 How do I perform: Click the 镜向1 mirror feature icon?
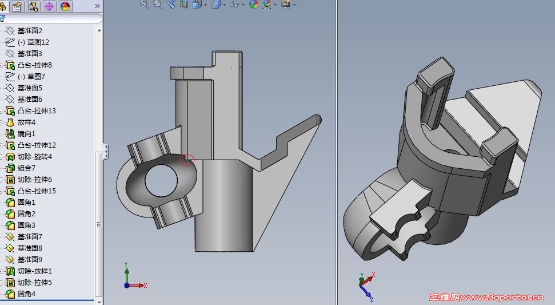pos(10,133)
